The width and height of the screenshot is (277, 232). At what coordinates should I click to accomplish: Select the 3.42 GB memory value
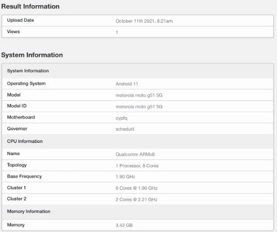(124, 225)
